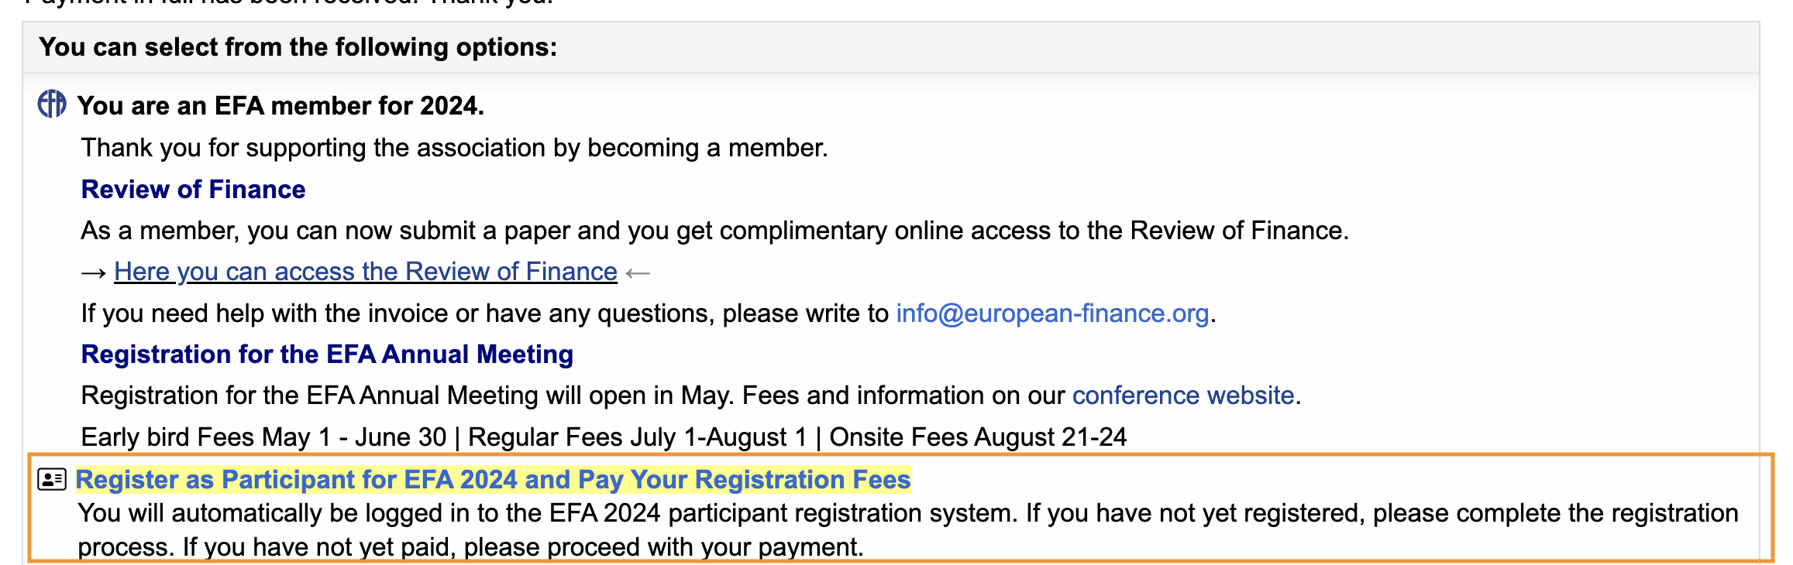This screenshot has width=1793, height=565.
Task: Click the EFA logo icon
Action: pyautogui.click(x=52, y=104)
